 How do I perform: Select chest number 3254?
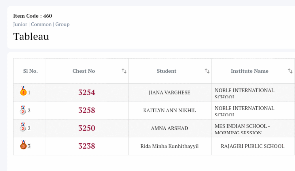point(87,93)
